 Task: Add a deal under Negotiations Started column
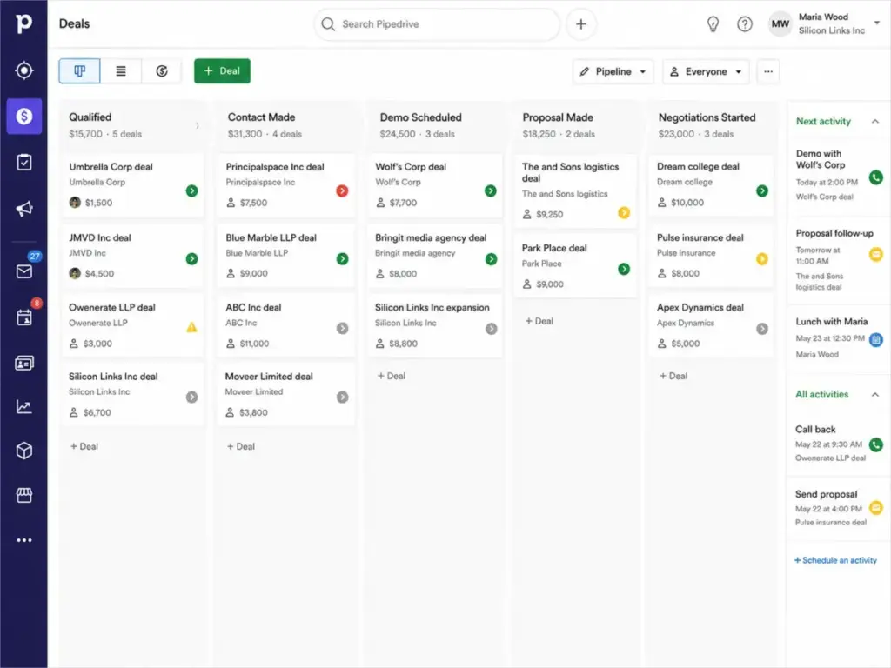tap(673, 376)
